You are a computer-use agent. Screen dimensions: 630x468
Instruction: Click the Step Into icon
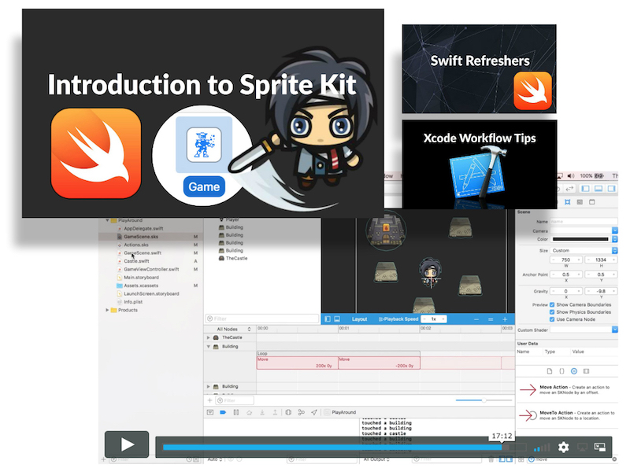click(x=262, y=412)
